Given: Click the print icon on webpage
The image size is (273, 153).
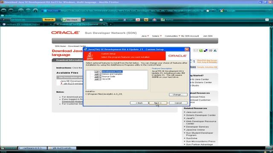Looking at the screenshot, I should 210,51.
